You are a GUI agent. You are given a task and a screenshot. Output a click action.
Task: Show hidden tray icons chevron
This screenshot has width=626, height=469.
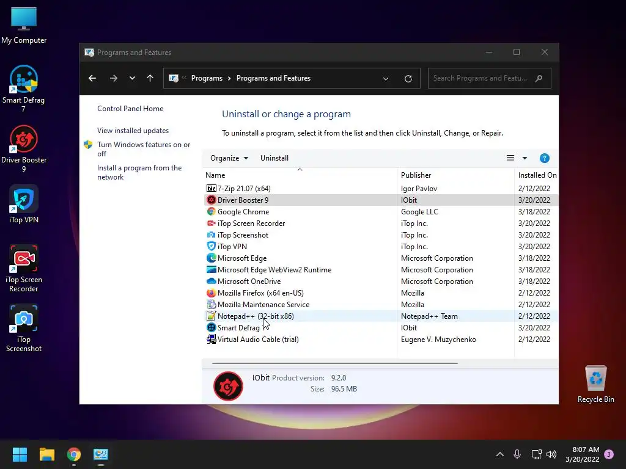(500, 454)
